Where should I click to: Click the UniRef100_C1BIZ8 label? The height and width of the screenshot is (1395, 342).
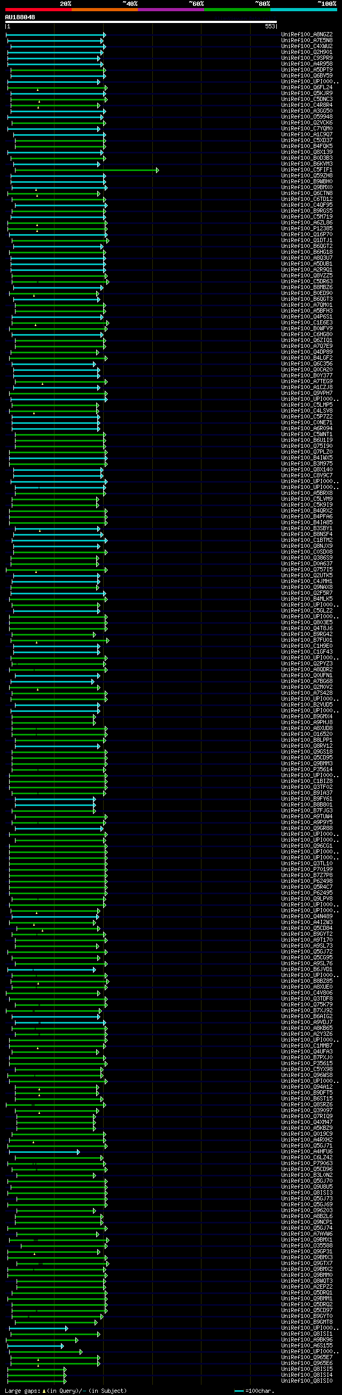(307, 781)
